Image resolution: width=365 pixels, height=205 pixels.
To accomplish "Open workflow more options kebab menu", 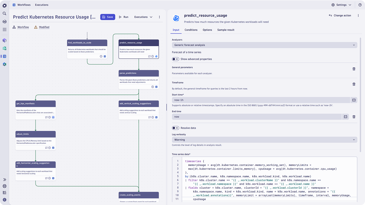I will point(159,17).
